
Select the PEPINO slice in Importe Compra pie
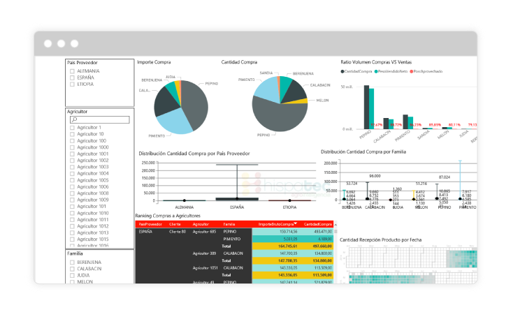(196, 101)
